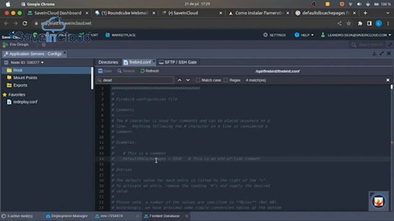Refresh the firebird.conf file

150,71
